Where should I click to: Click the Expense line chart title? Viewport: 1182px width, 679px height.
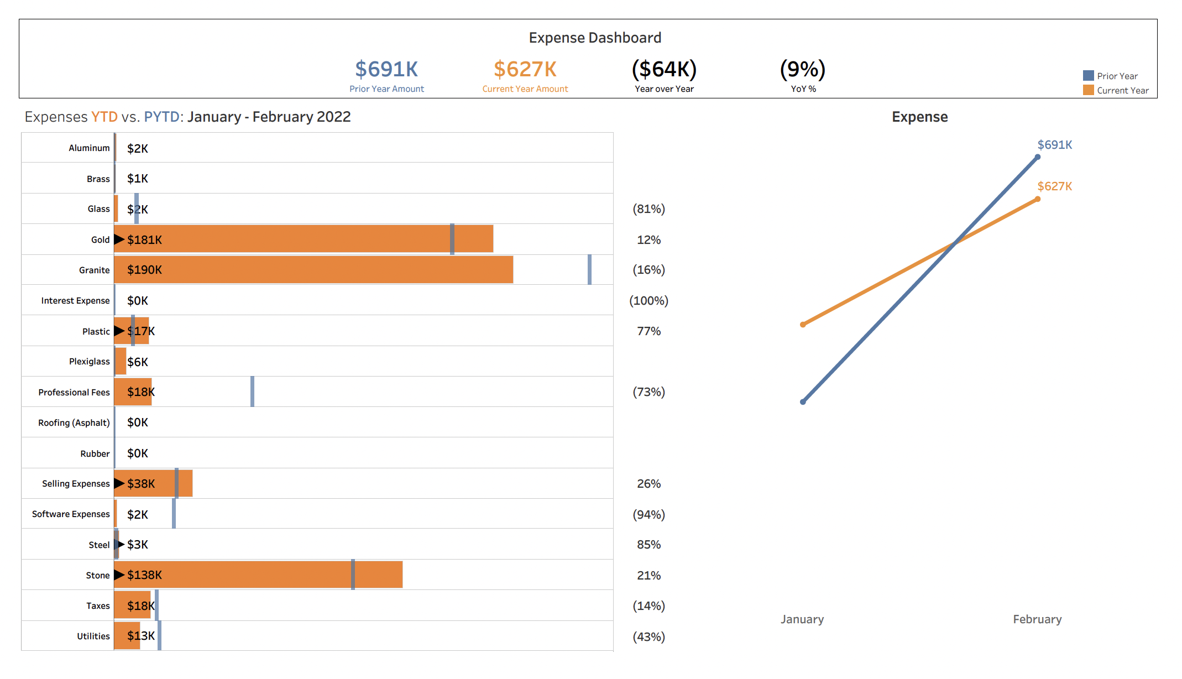[920, 117]
